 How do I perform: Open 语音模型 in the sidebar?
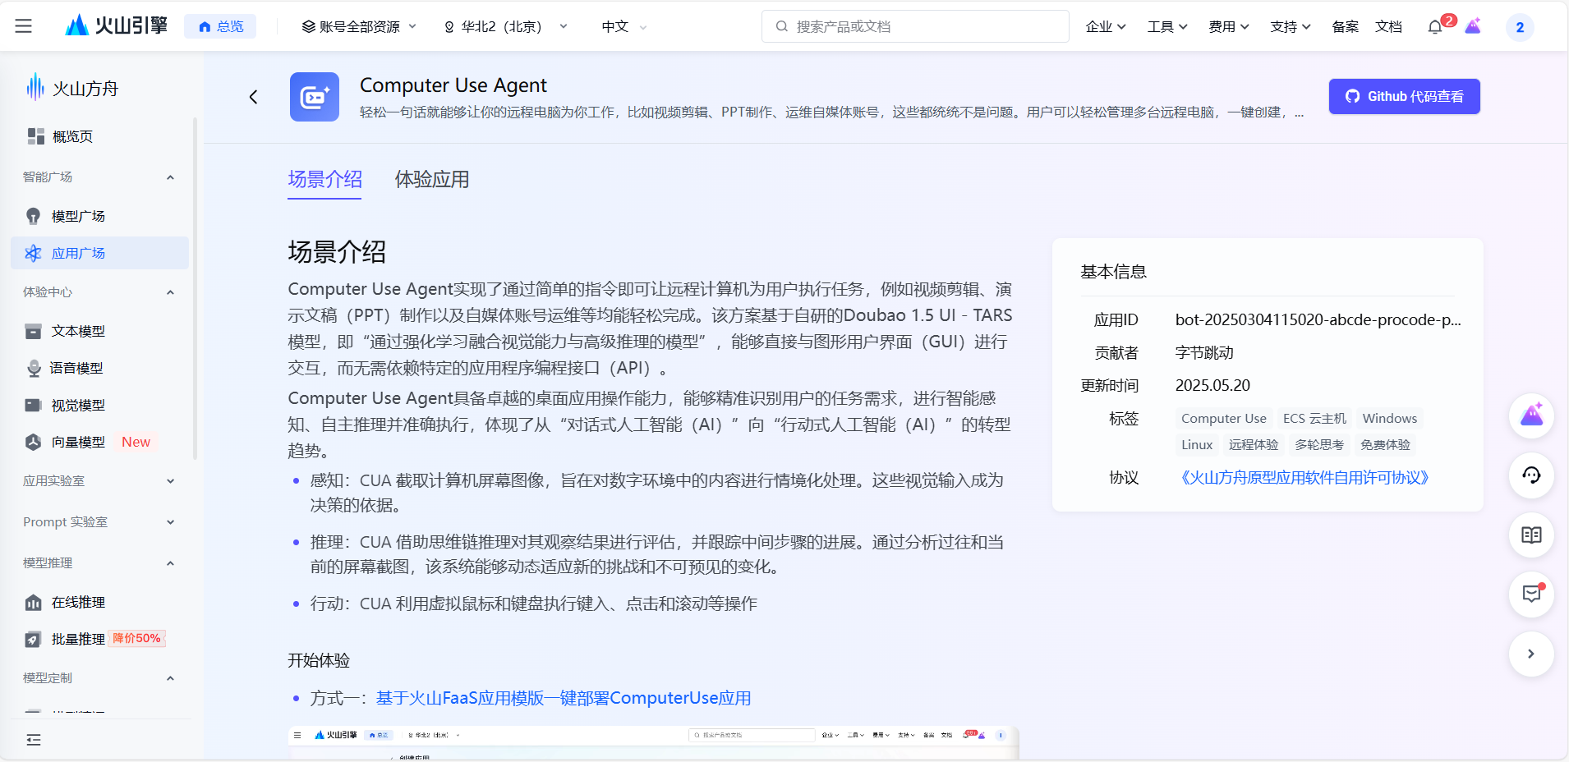click(x=100, y=368)
